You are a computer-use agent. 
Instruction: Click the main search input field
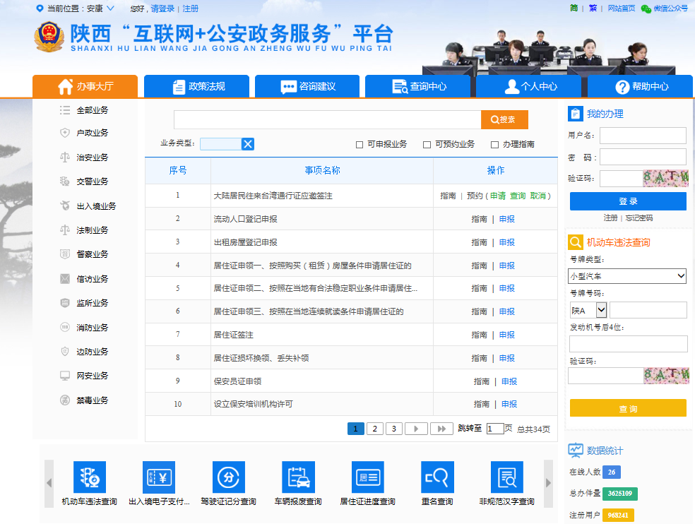[327, 119]
